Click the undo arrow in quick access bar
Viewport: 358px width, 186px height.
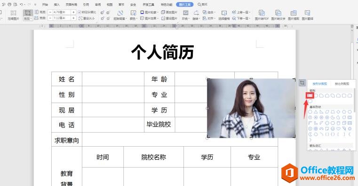22,4
